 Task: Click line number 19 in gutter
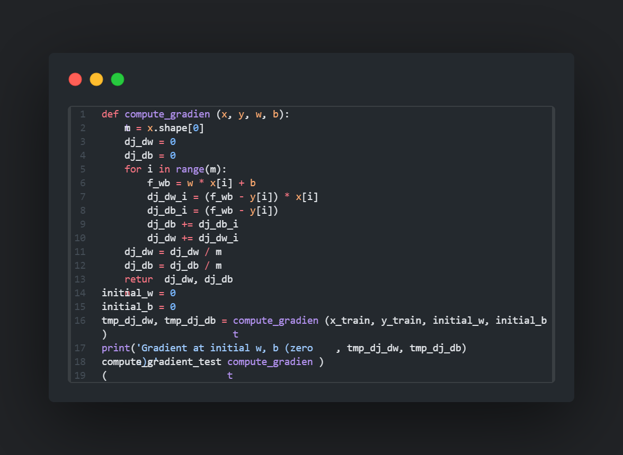[x=80, y=376]
